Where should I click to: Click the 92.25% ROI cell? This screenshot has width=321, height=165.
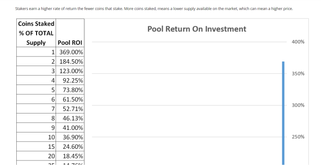point(70,80)
